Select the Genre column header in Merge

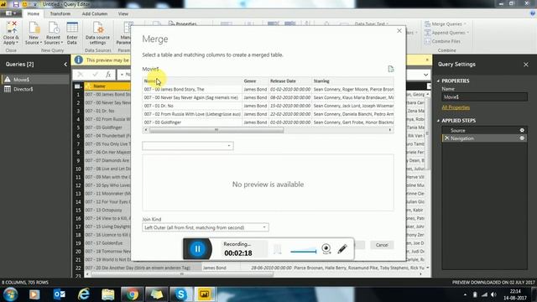[255, 81]
